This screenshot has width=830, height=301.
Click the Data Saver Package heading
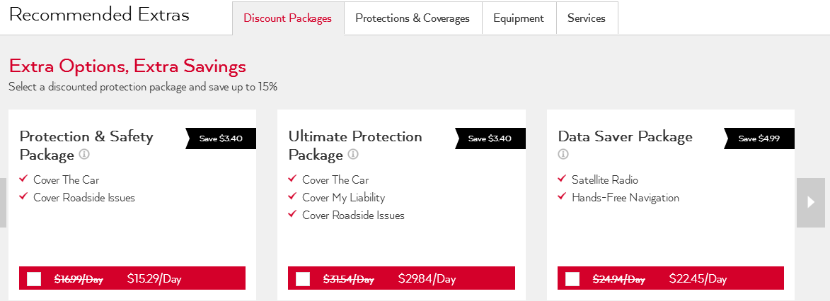point(625,136)
